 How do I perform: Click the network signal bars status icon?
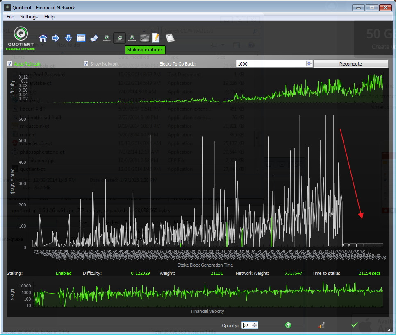pos(321,326)
